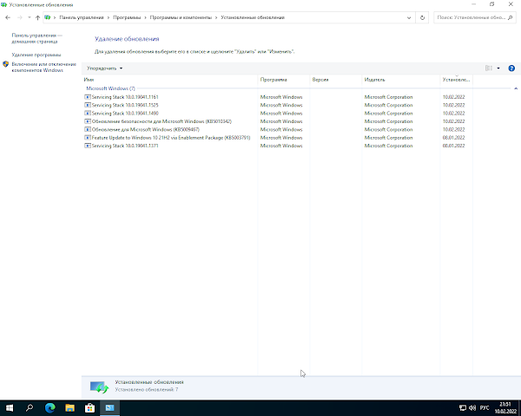Image resolution: width=521 pixels, height=416 pixels.
Task: Open Help with the question mark icon
Action: (x=511, y=68)
